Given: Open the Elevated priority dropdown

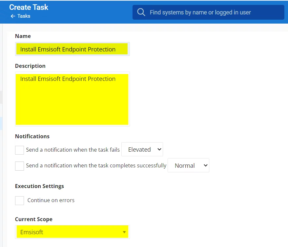Looking at the screenshot, I should point(142,149).
